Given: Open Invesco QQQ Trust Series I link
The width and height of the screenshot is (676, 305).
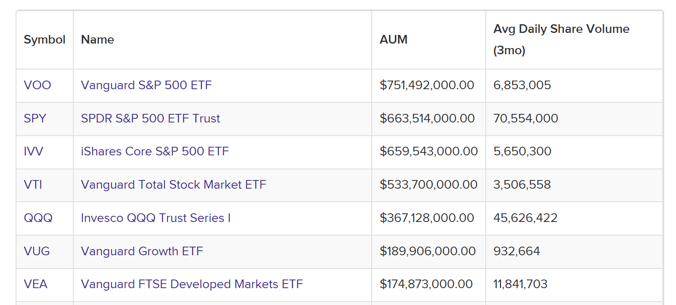Looking at the screenshot, I should pyautogui.click(x=156, y=218).
